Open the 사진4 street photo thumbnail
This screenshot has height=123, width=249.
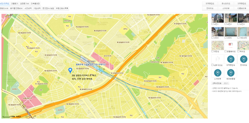click(x=218, y=32)
